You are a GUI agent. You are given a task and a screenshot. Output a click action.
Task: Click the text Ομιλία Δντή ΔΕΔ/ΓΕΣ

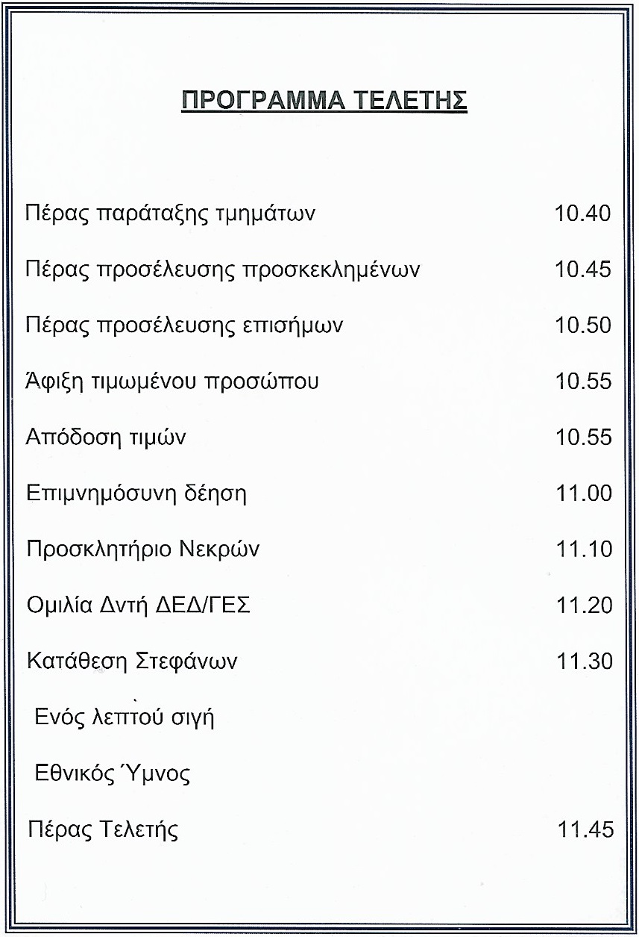click(x=138, y=606)
